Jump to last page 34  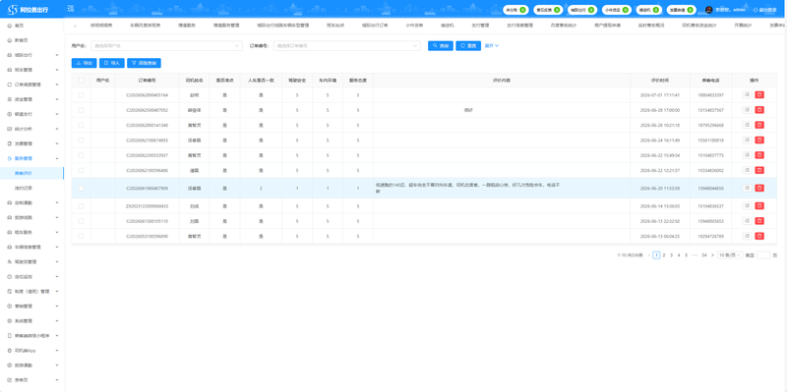tap(704, 255)
